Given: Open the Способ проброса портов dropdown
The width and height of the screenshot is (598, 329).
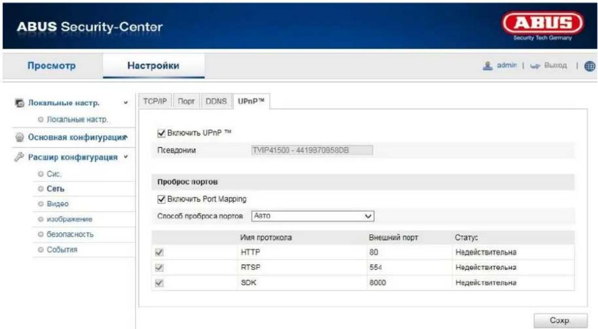Looking at the screenshot, I should 313,215.
